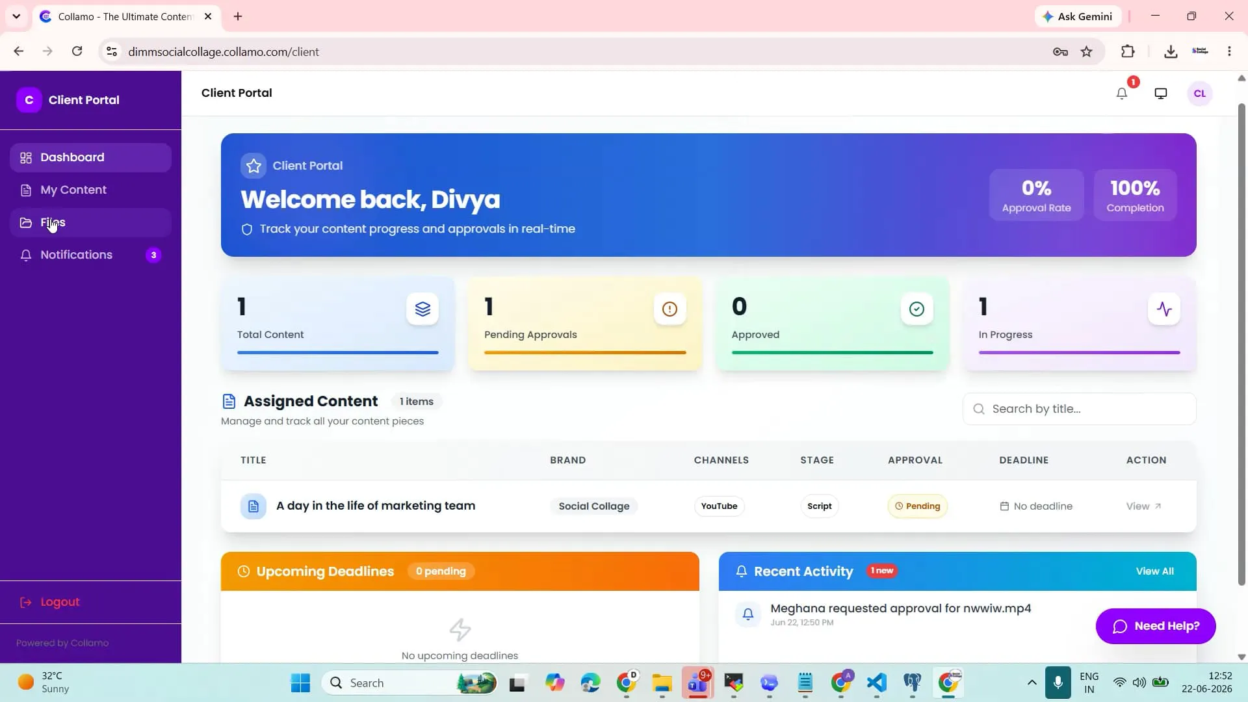This screenshot has height=702, width=1248.
Task: Click Logout
Action: (x=50, y=603)
